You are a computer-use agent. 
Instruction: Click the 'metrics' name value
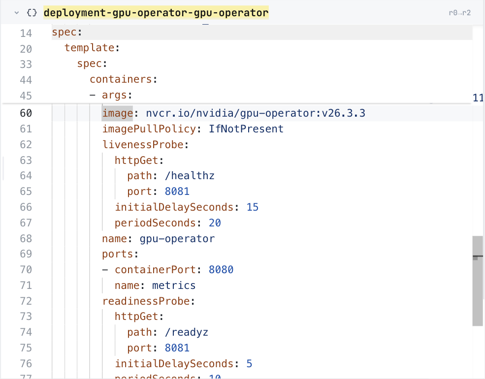[173, 285]
